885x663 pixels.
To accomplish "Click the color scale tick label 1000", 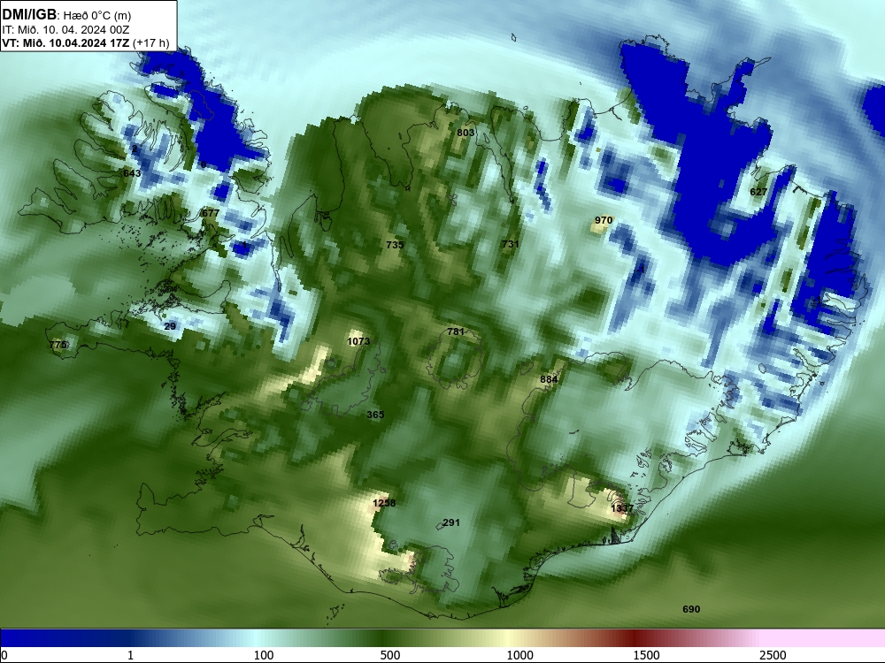I will point(519,655).
